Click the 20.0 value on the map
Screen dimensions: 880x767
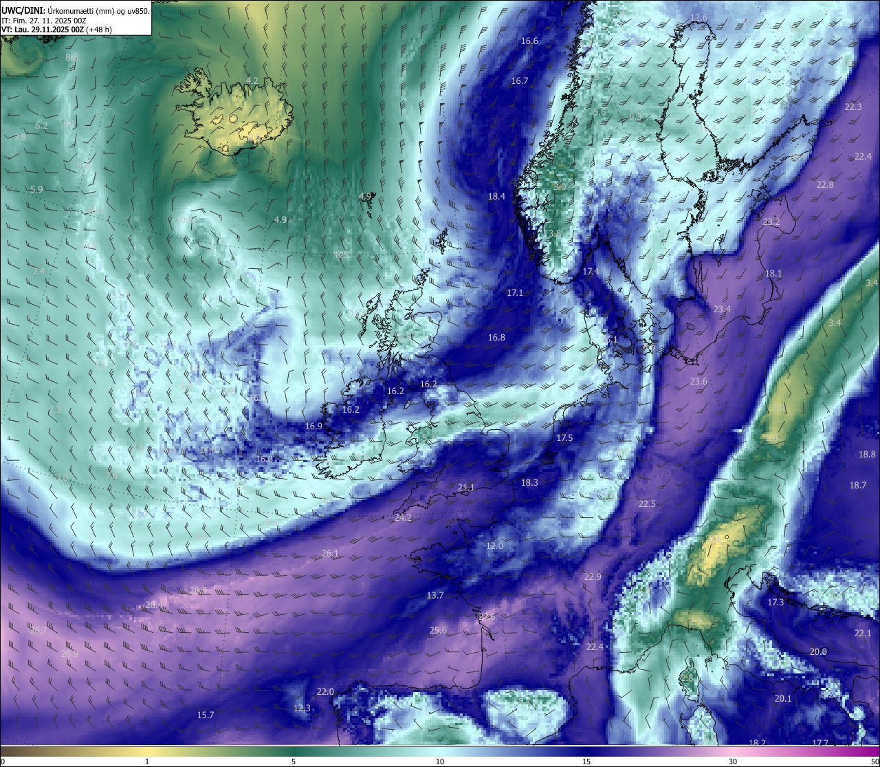pos(818,652)
